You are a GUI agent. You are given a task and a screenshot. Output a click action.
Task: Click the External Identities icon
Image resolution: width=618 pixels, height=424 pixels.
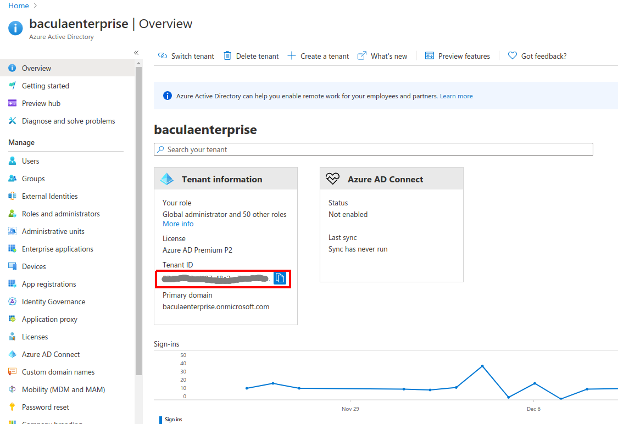12,196
